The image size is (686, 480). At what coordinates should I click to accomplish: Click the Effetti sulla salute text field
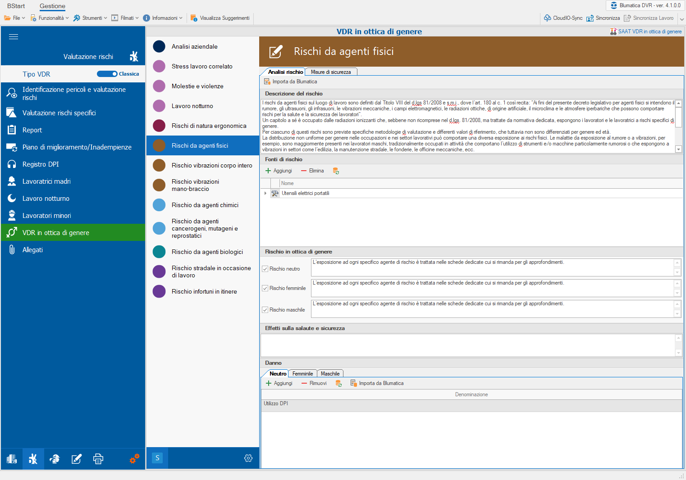tap(467, 345)
